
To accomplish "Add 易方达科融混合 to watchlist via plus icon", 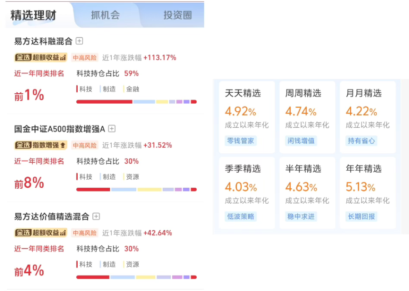I will pos(79,41).
